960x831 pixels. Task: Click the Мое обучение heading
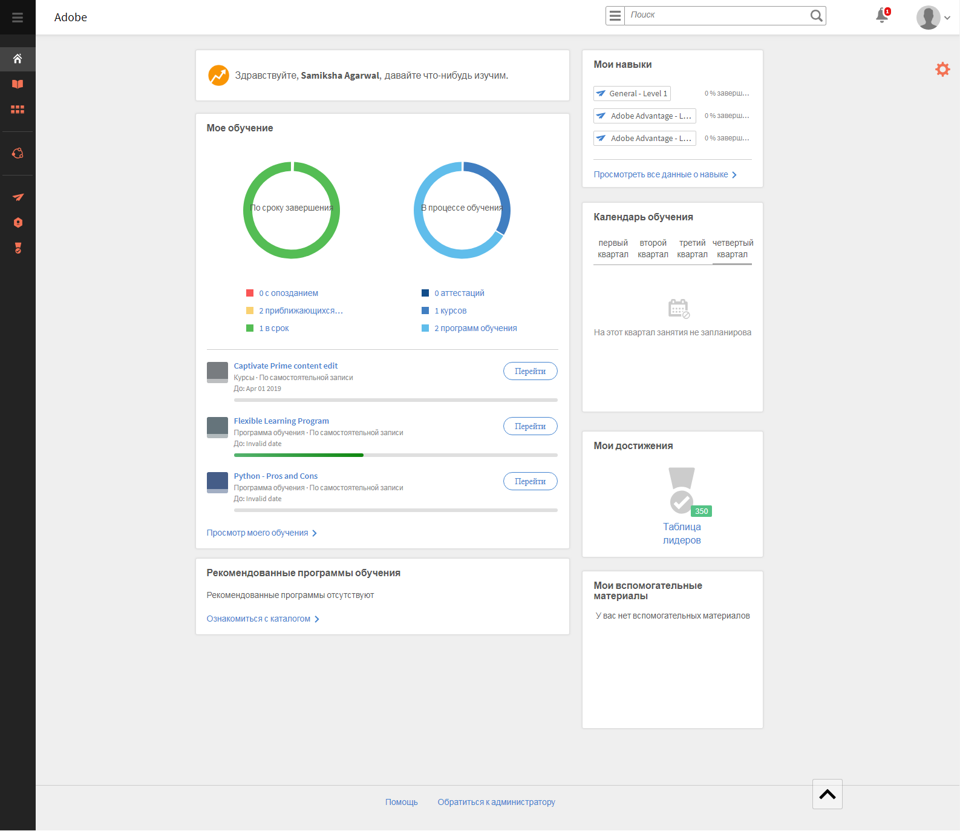coord(240,128)
